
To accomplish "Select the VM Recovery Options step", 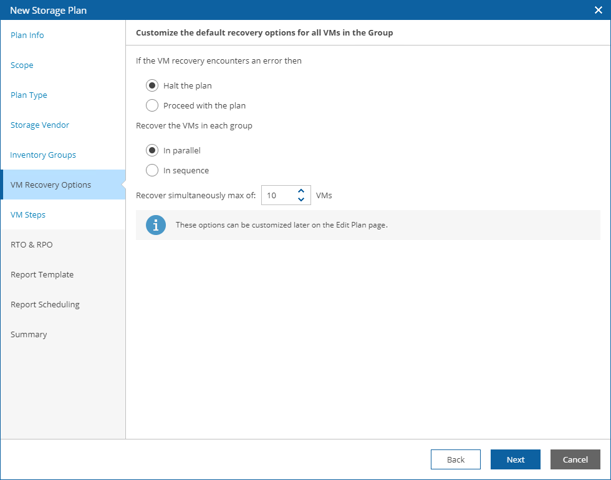I will pyautogui.click(x=51, y=185).
